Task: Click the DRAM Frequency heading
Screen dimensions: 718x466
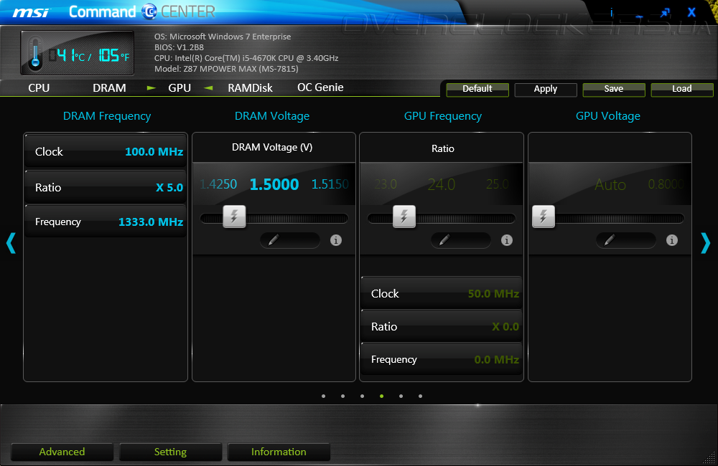Action: (107, 116)
